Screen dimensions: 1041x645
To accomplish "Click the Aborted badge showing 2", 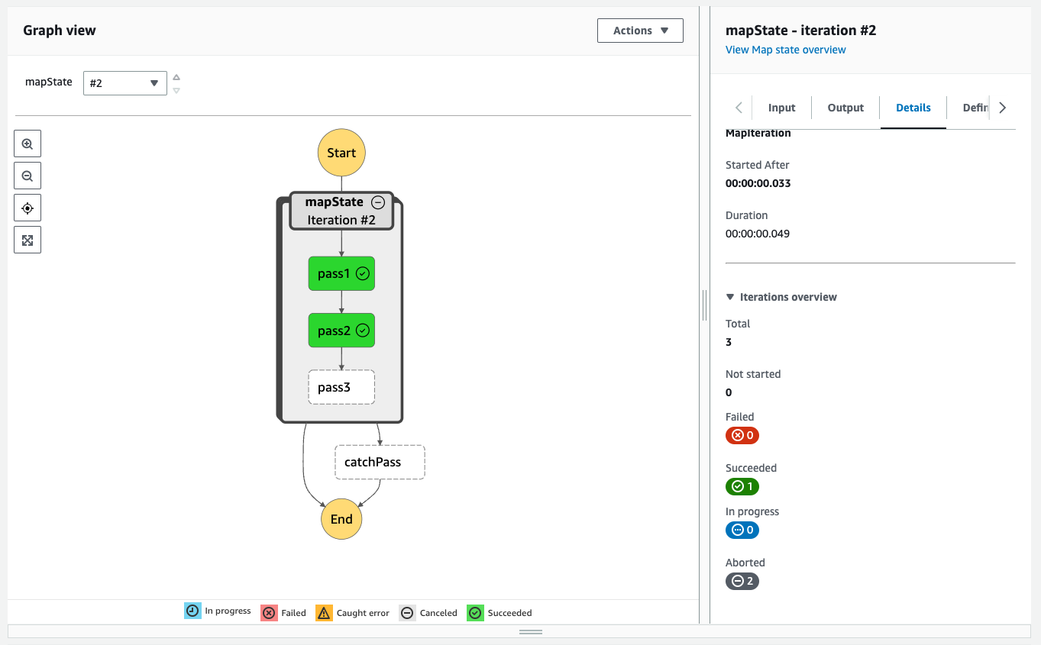I will click(742, 581).
